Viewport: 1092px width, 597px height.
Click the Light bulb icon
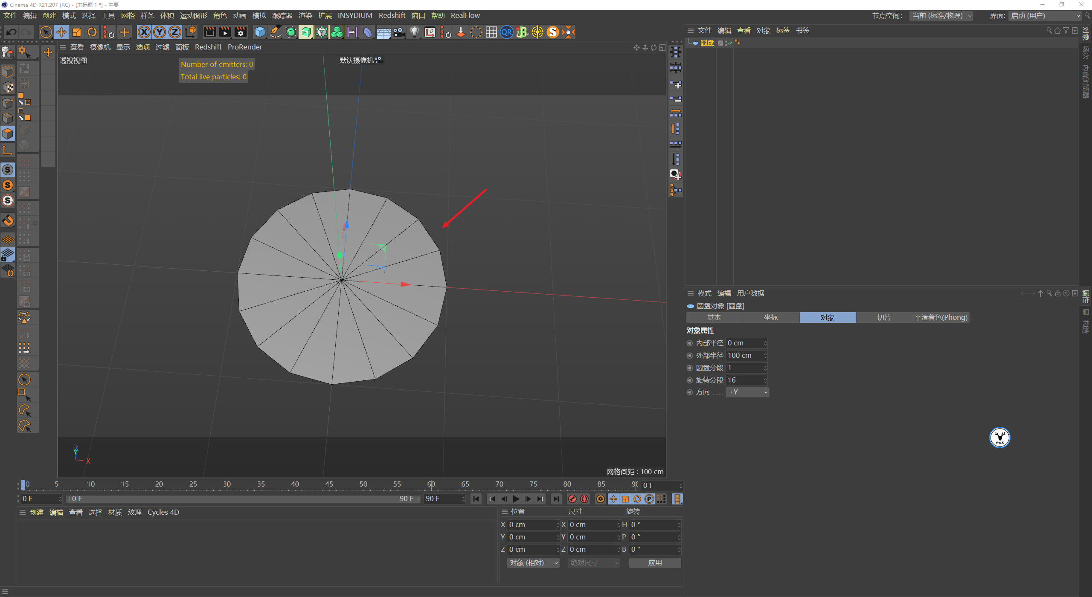pos(414,32)
